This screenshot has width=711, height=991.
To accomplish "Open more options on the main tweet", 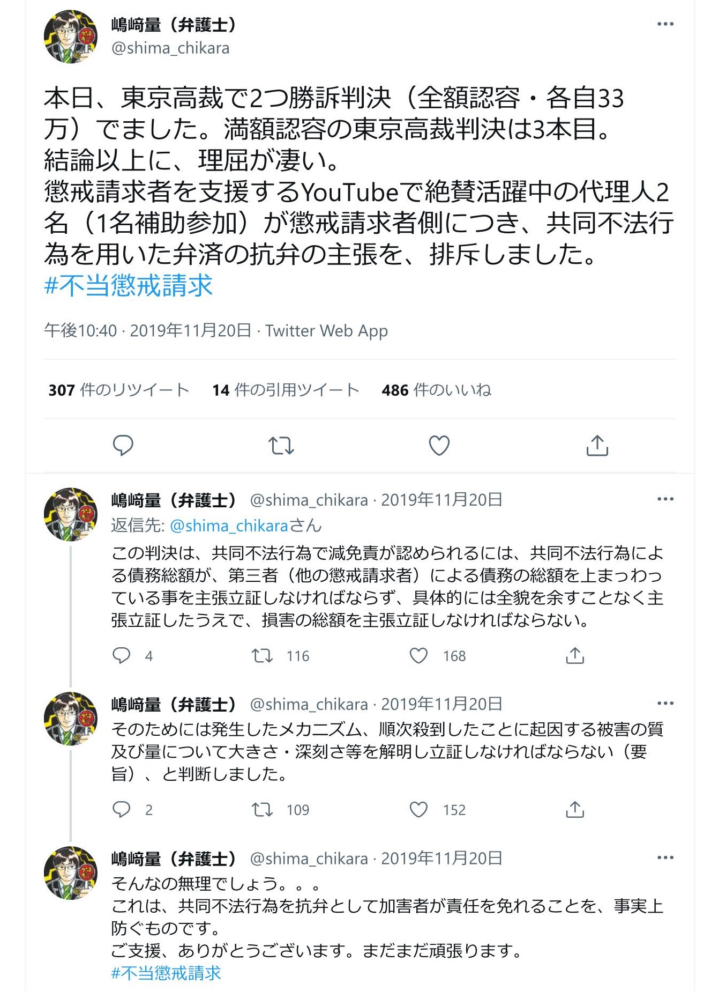I will [665, 24].
